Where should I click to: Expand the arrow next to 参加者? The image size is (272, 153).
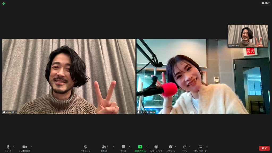[x=113, y=147]
